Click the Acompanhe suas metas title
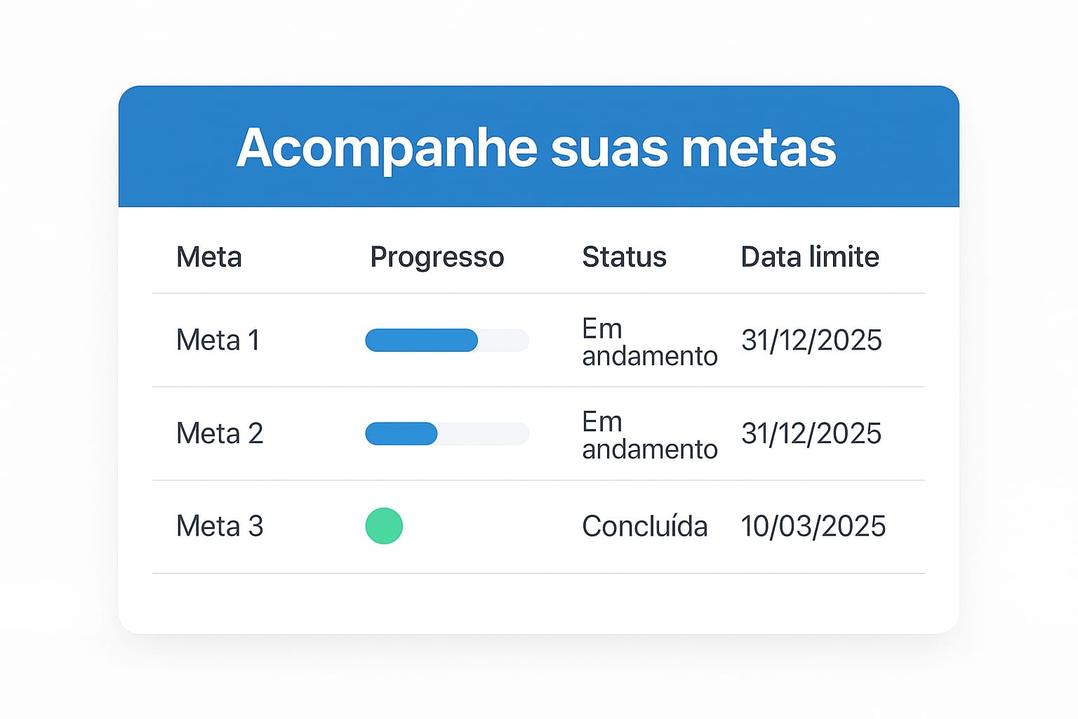Screen dimensions: 1078x719 coord(536,147)
